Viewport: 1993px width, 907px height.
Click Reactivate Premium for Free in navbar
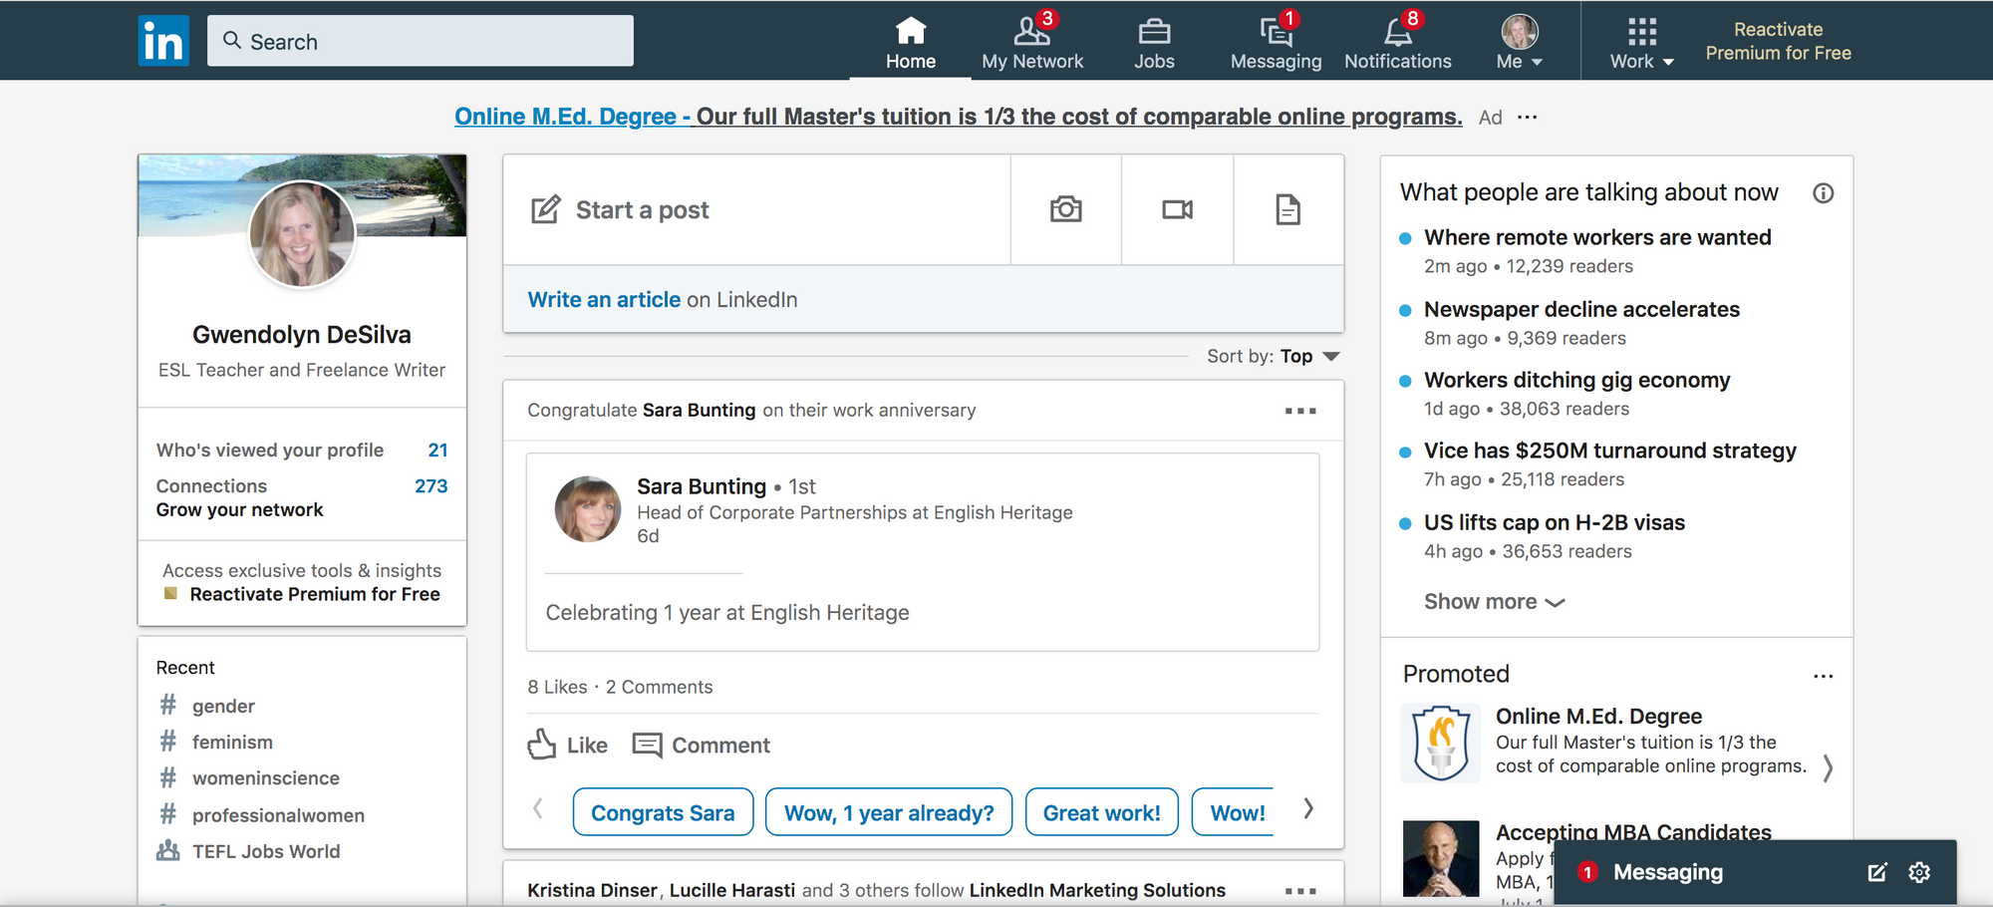click(x=1778, y=41)
